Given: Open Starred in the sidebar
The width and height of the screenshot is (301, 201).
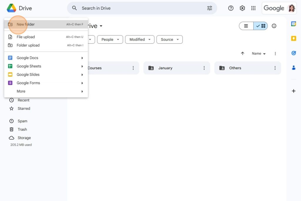Looking at the screenshot, I should 20,109.
